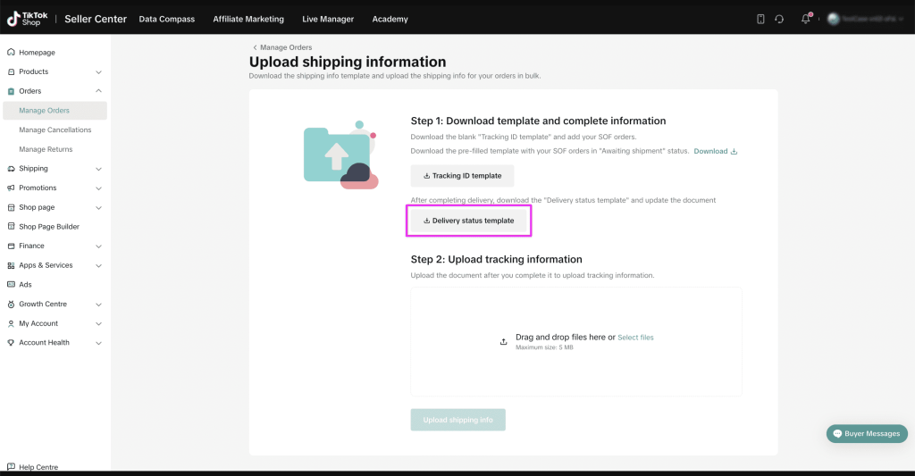Click the Tracking ID template button
The height and width of the screenshot is (476, 915).
pyautogui.click(x=462, y=176)
